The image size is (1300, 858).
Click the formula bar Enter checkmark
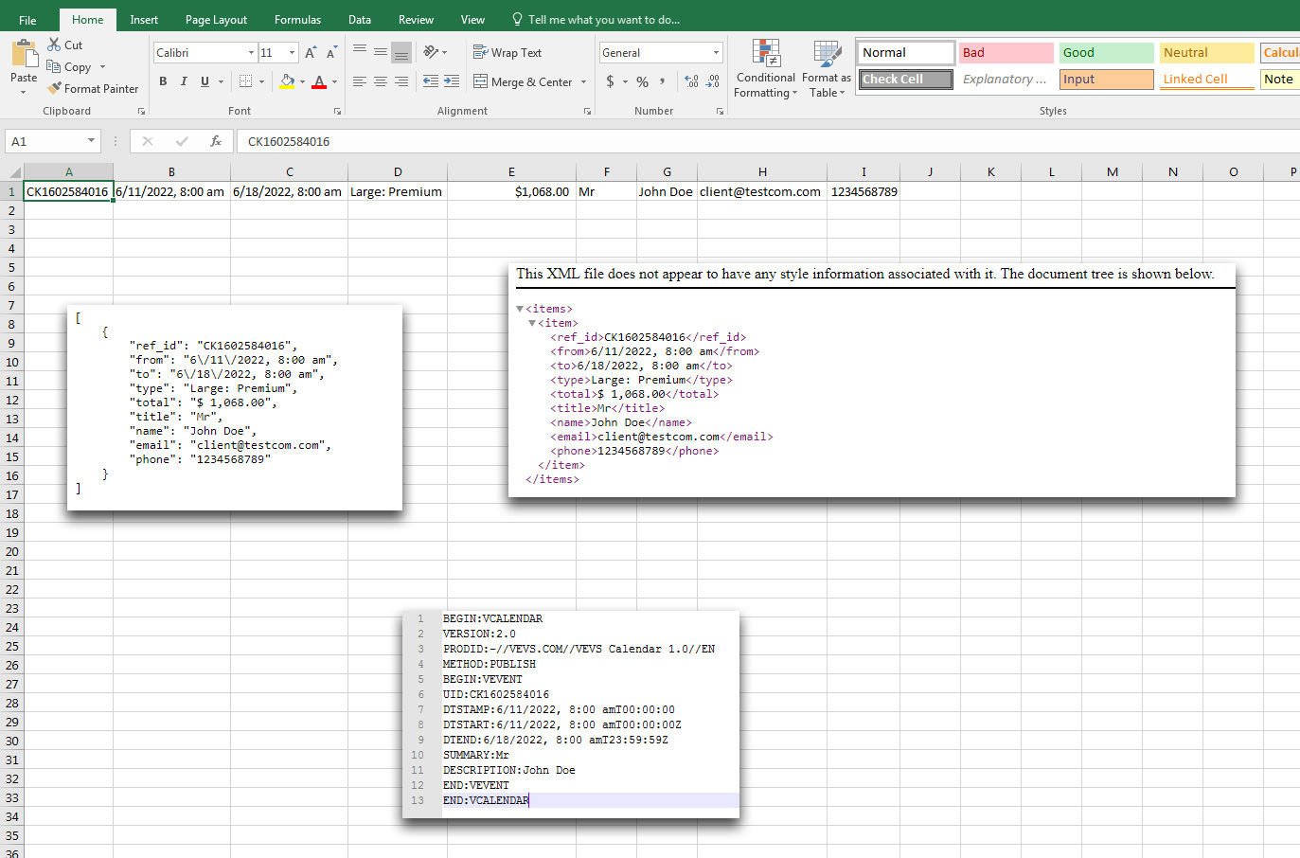pyautogui.click(x=182, y=141)
